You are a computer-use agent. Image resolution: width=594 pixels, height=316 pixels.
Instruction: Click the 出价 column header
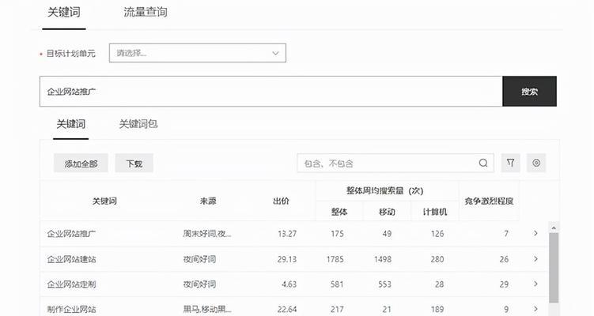(281, 201)
